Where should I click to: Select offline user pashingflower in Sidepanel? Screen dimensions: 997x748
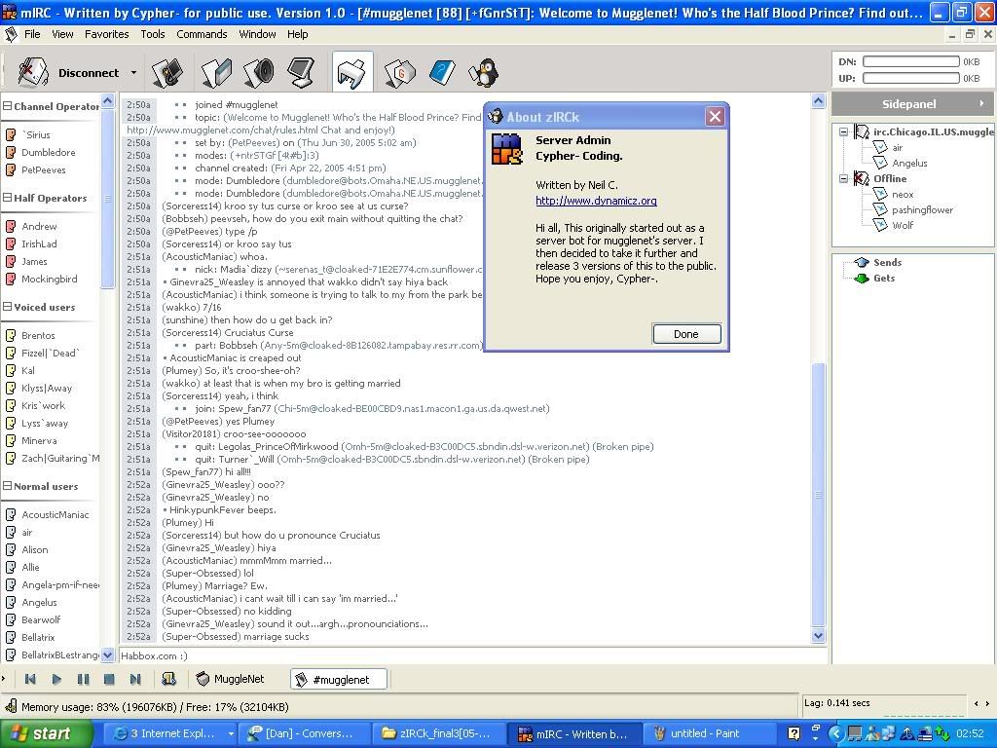pos(922,210)
